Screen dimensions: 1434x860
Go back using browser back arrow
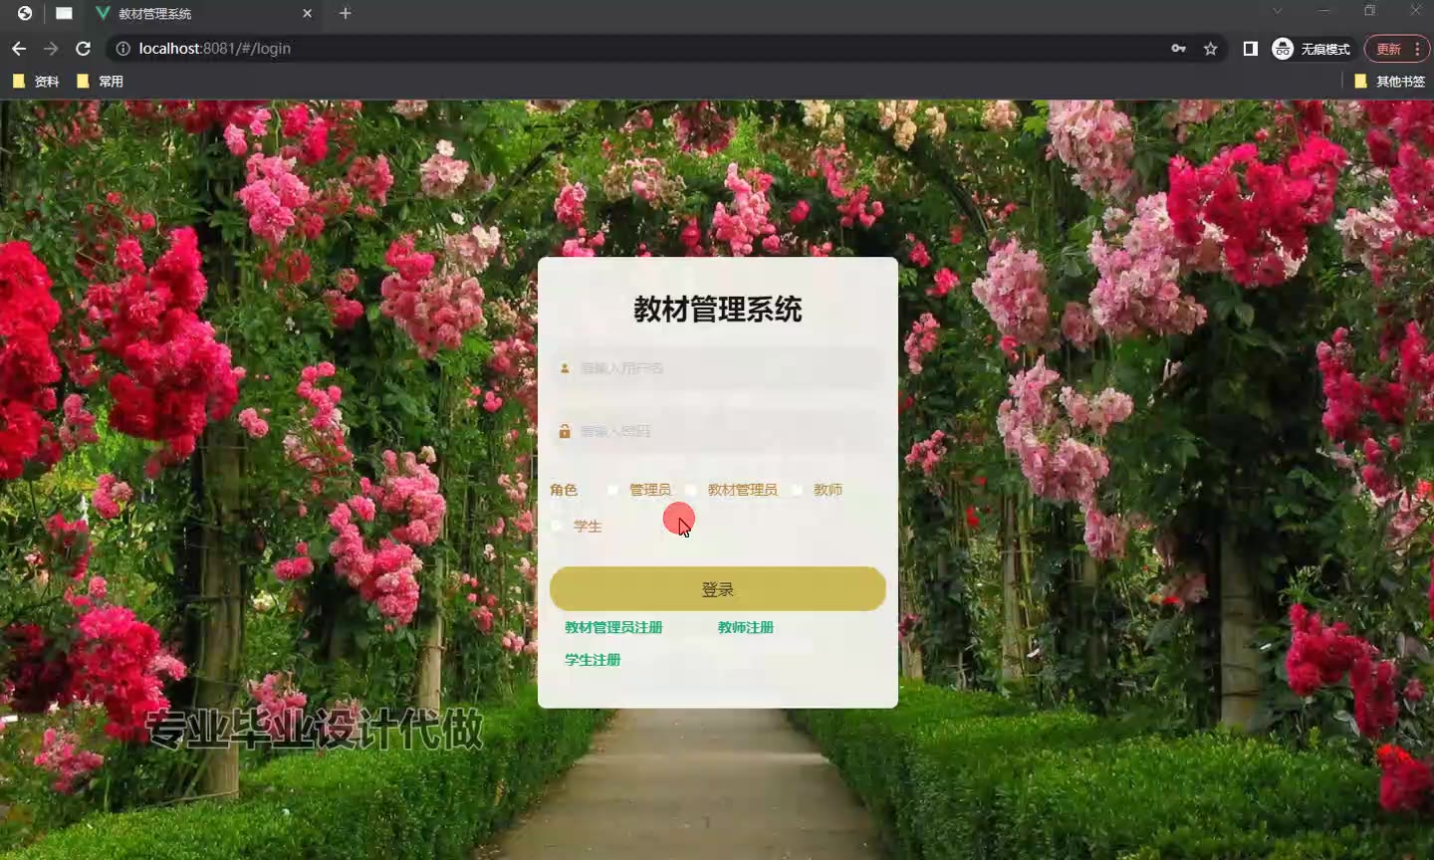[19, 48]
